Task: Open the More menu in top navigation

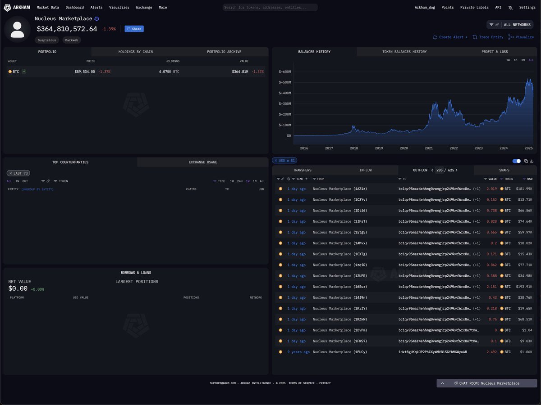Action: [x=163, y=8]
